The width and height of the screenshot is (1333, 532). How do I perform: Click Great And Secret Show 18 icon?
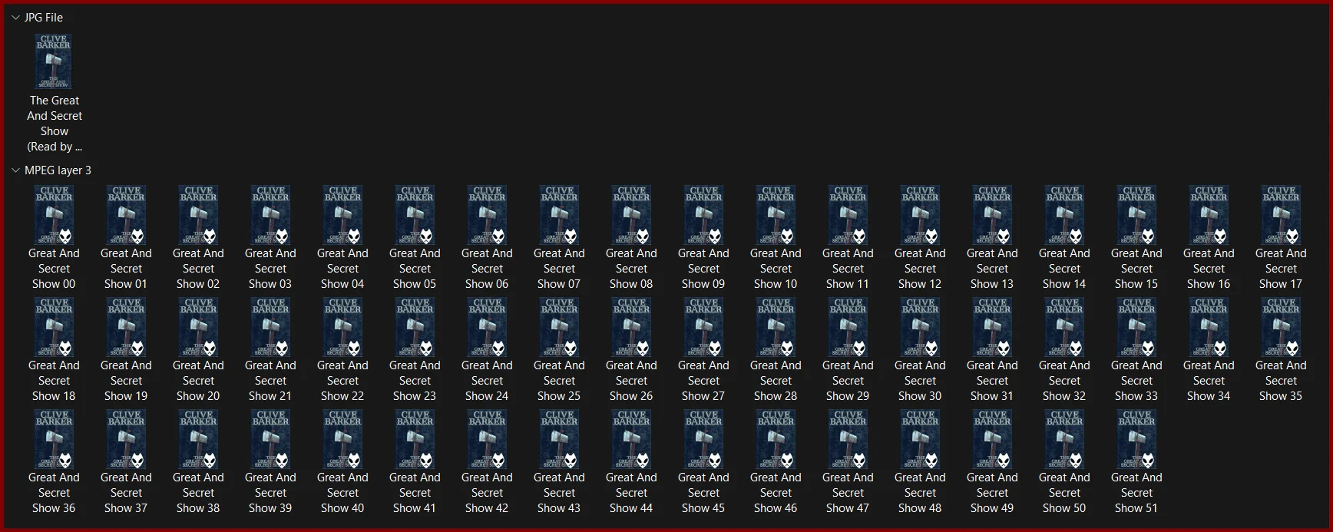click(54, 327)
